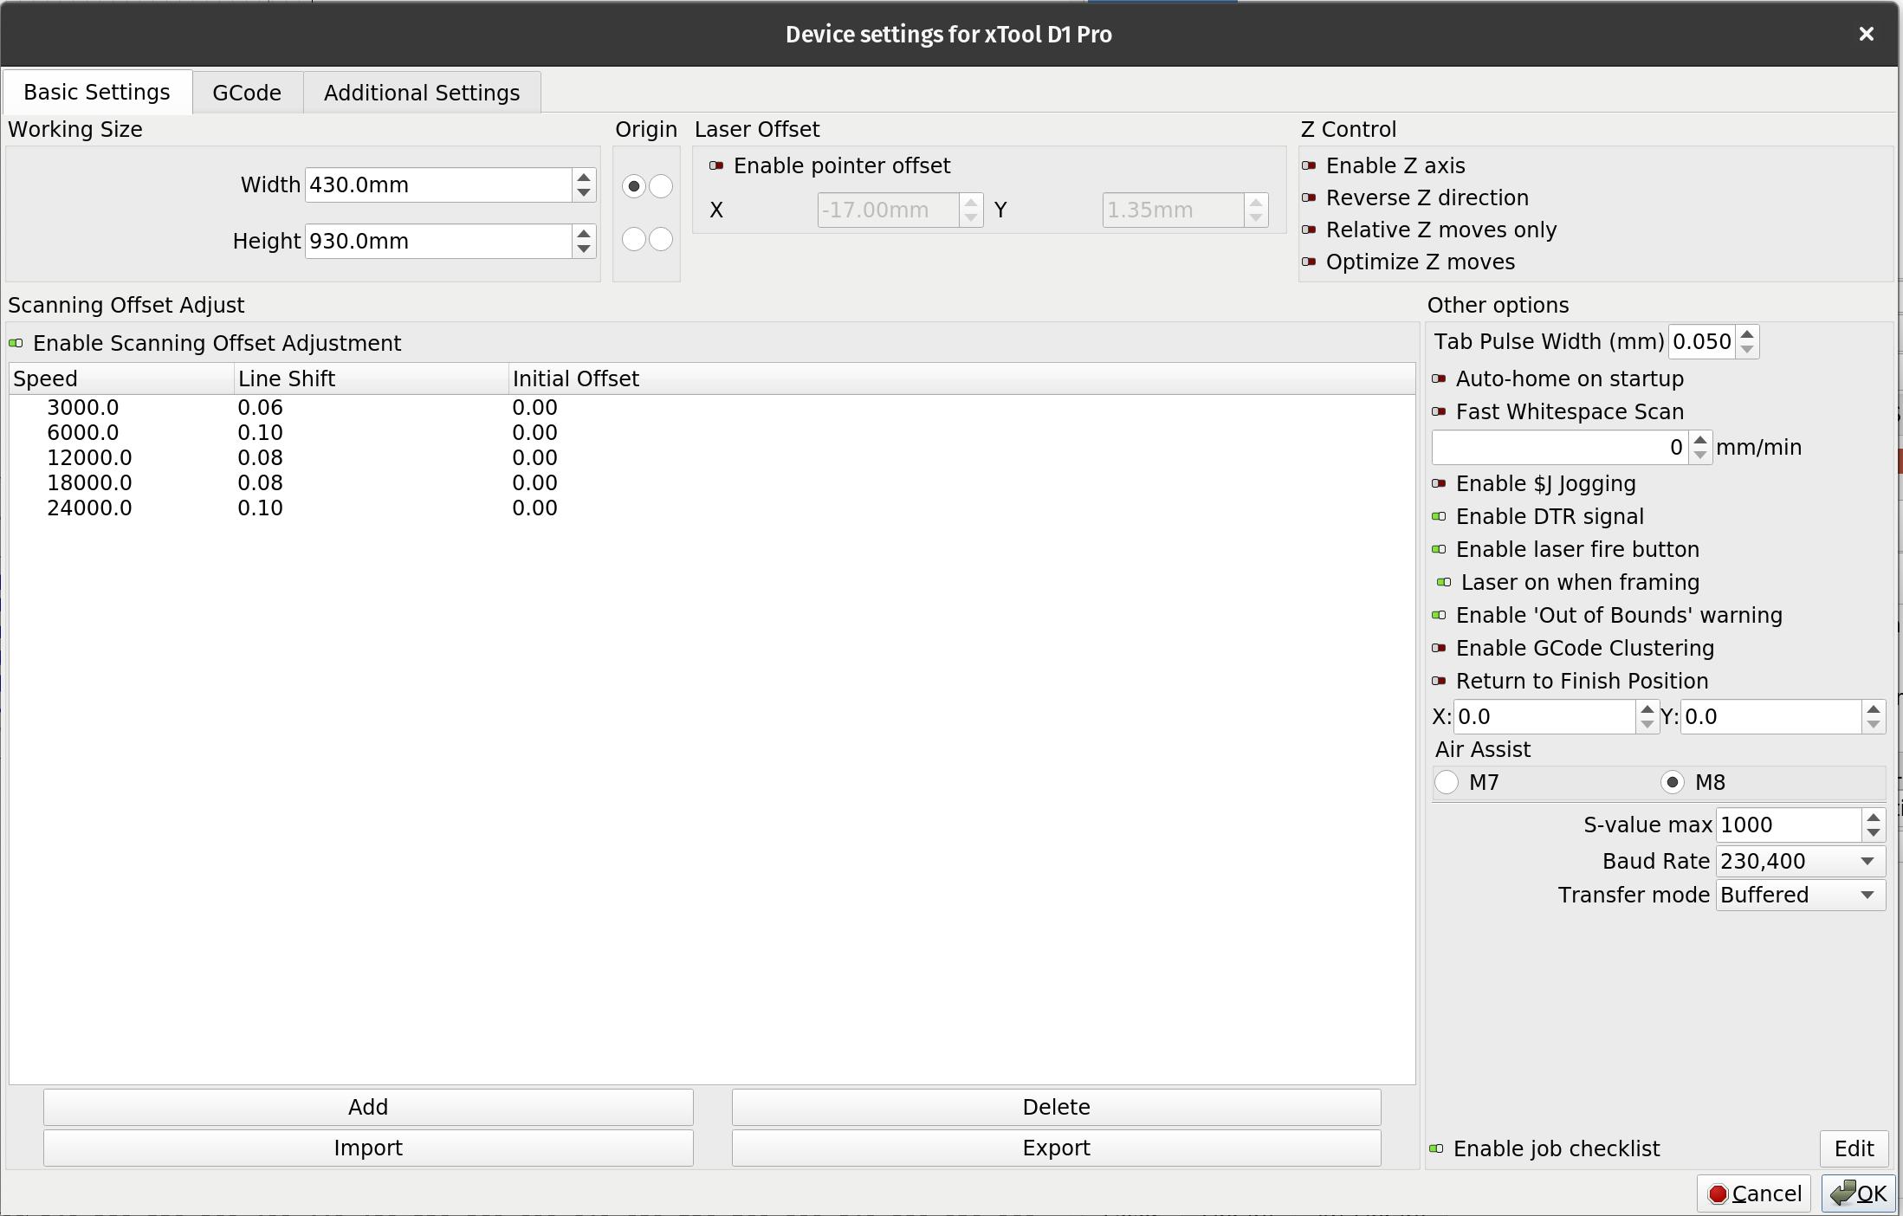Increase Tab Pulse Width stepper
1903x1216 pixels.
1747,334
